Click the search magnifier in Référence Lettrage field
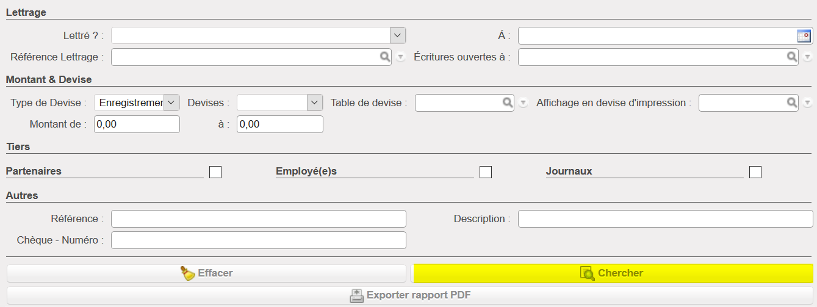 pos(385,57)
